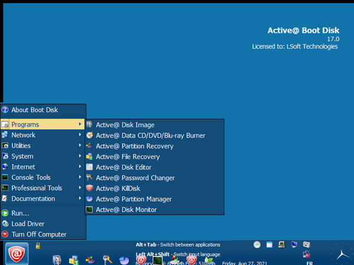
Task: Start Active@ Partition Recovery from the submenu
Action: click(x=155, y=146)
